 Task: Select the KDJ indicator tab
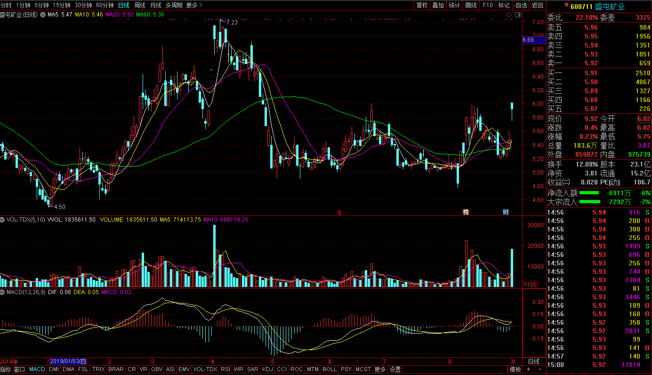pyautogui.click(x=267, y=370)
